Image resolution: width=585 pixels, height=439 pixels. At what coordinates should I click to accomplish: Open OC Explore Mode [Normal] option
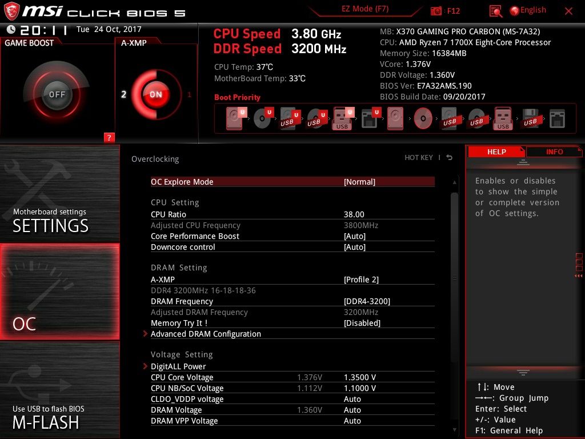[292, 182]
